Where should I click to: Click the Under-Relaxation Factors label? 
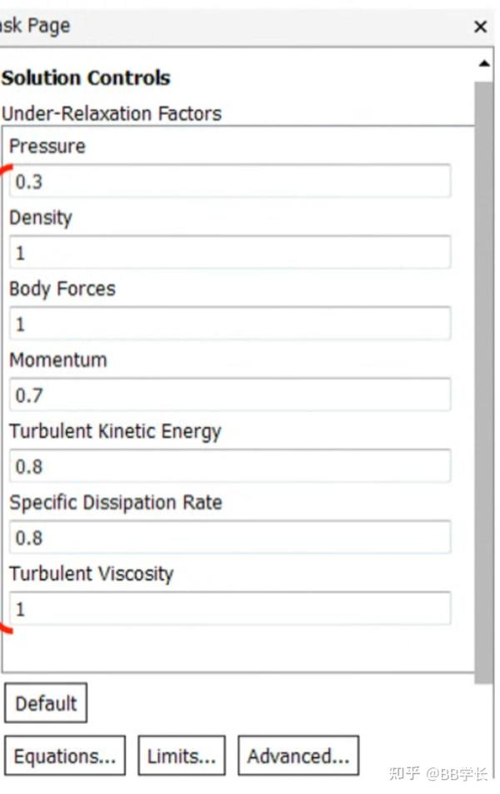click(112, 113)
